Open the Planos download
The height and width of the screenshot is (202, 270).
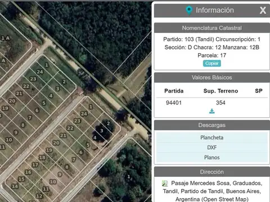point(212,157)
